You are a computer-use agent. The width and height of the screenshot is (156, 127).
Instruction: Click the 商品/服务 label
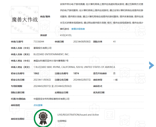click(45, 17)
